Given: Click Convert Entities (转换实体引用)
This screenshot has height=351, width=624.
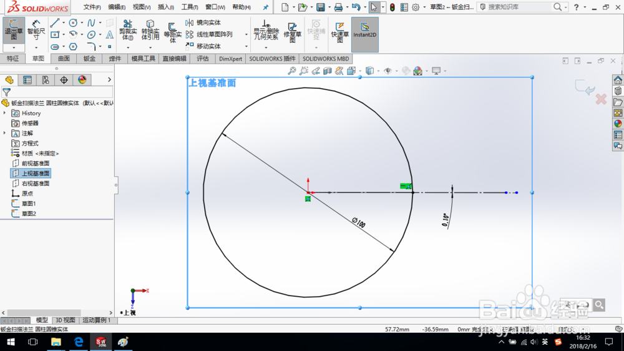Looking at the screenshot, I should click(150, 30).
